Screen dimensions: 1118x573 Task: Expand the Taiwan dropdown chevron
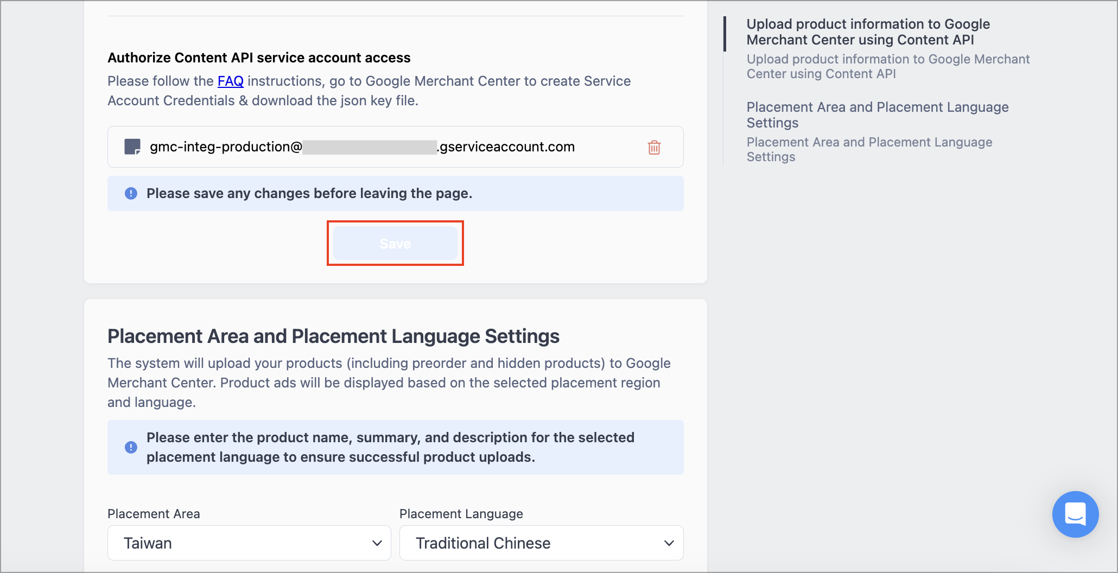pos(377,543)
